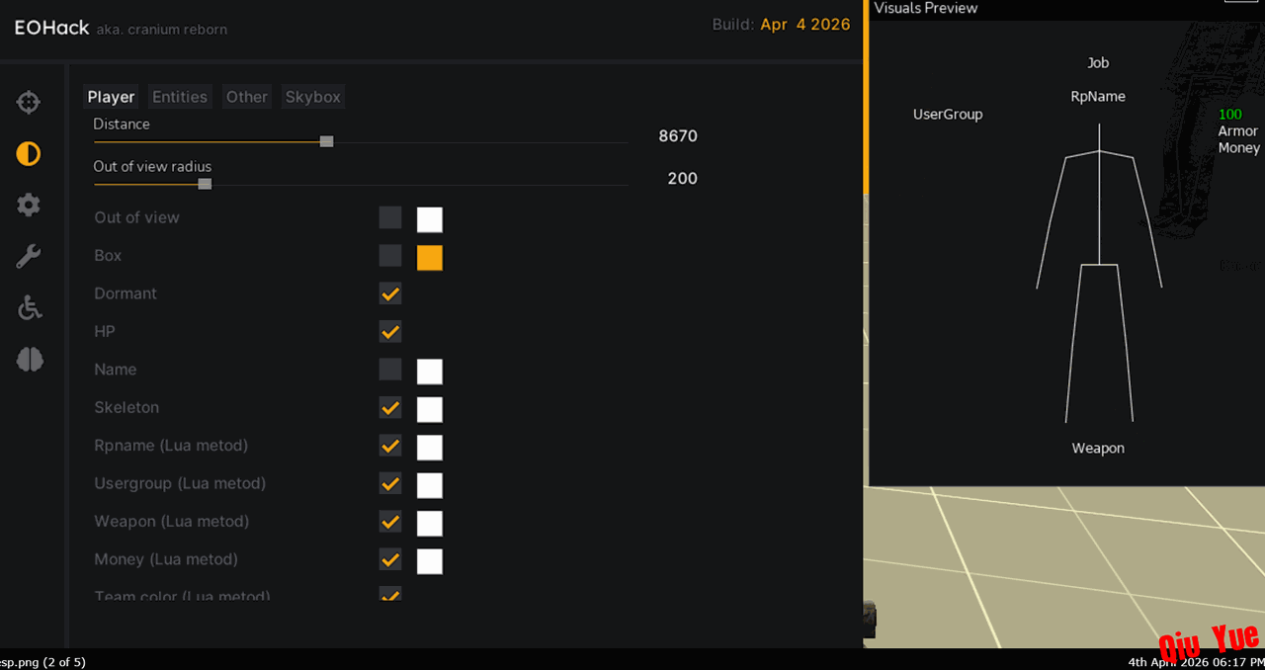Open the gear settings sidebar icon

(x=29, y=205)
